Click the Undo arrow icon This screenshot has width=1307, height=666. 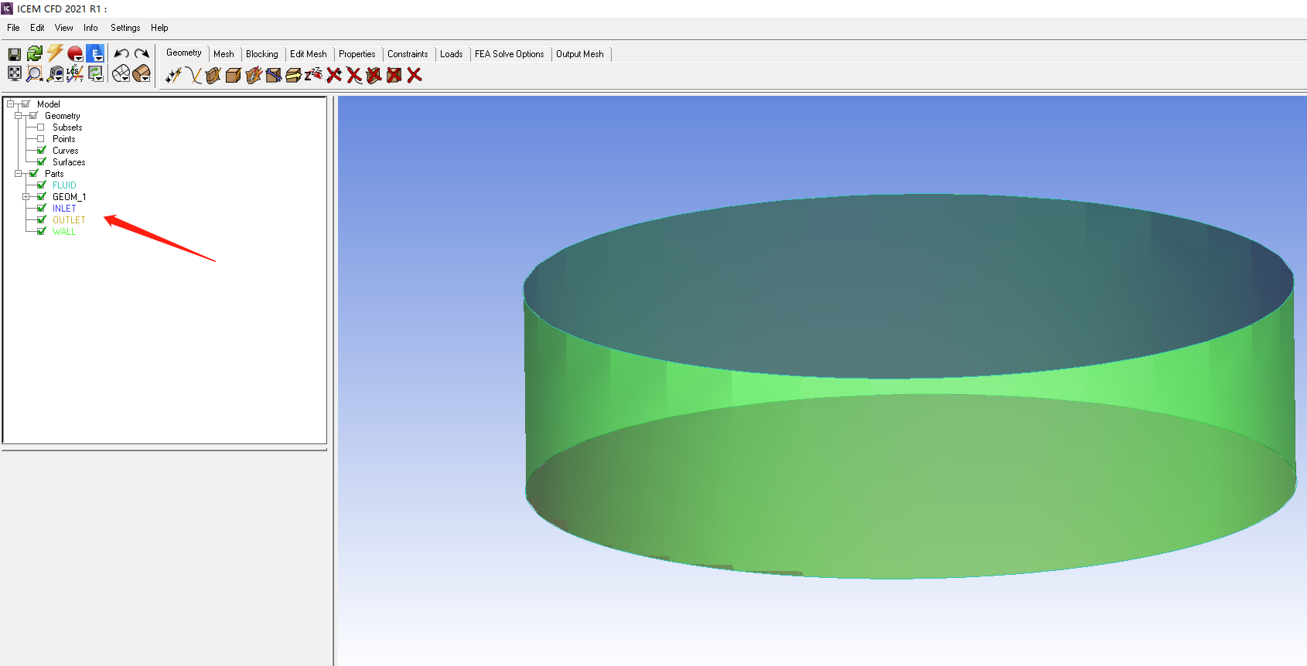(x=121, y=54)
